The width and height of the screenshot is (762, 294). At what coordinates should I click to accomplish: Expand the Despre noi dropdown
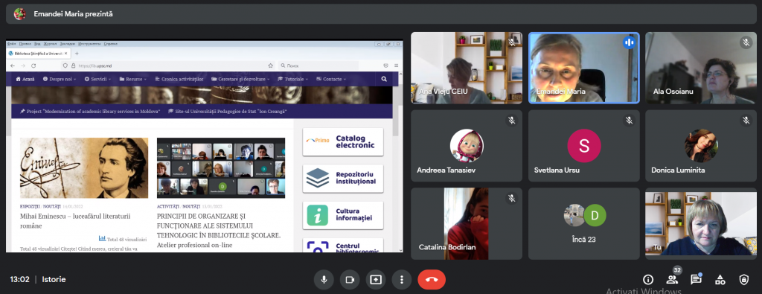tap(60, 79)
